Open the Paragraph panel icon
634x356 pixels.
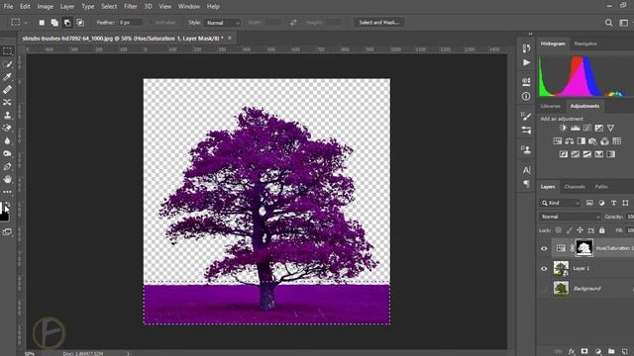pyautogui.click(x=526, y=184)
